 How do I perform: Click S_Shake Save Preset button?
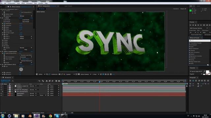[x=26, y=22]
